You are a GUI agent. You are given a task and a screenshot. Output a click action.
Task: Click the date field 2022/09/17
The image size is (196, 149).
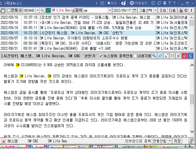point(122,10)
